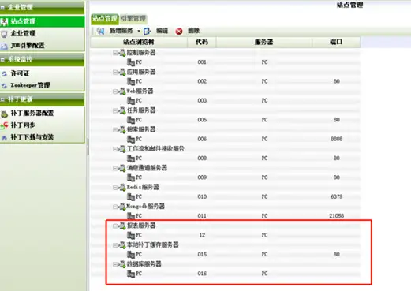The width and height of the screenshot is (411, 291).
Task: Click the 新增服务 toolbar icon
Action: pyautogui.click(x=100, y=31)
